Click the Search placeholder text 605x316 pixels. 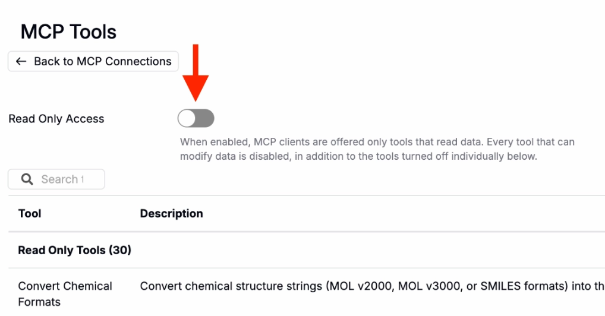tap(59, 179)
